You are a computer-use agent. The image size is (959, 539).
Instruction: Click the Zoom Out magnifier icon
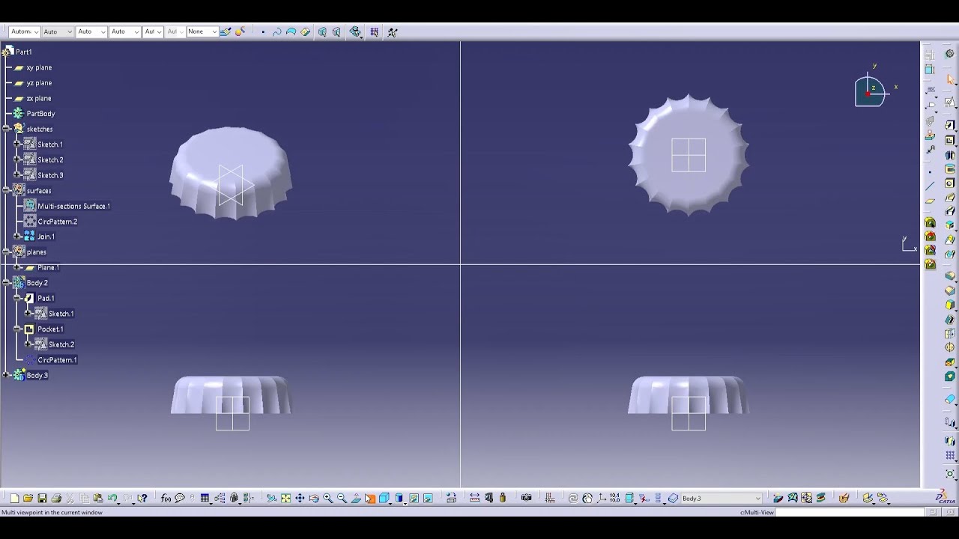342,498
